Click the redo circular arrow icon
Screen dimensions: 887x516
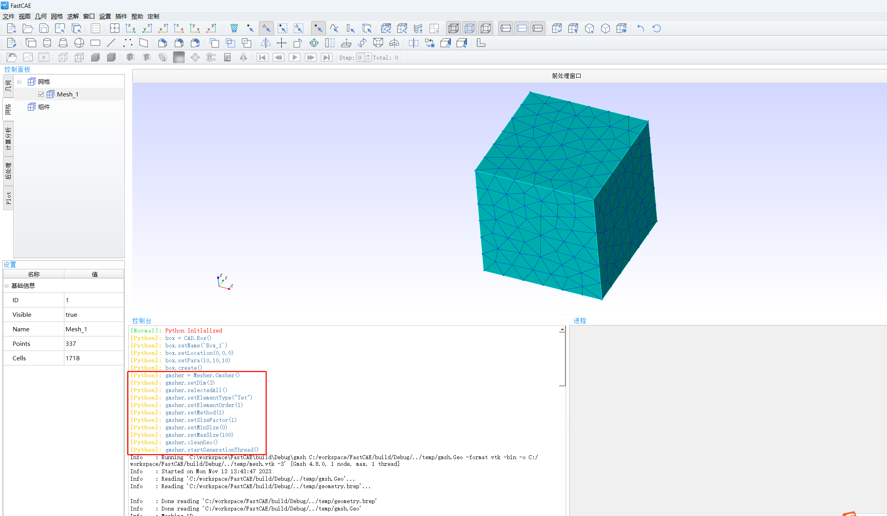pyautogui.click(x=657, y=28)
